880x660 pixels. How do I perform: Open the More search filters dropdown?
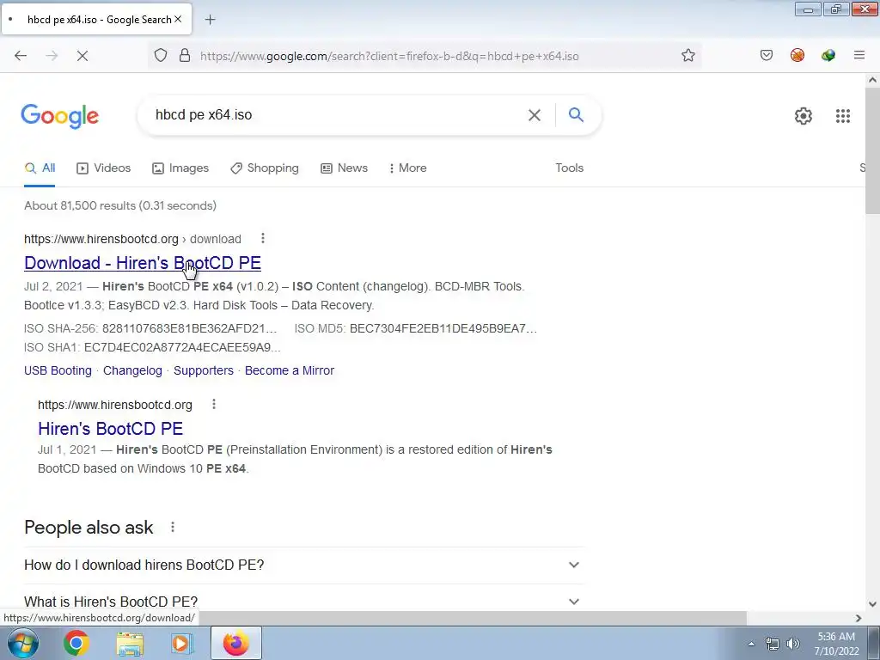click(408, 168)
